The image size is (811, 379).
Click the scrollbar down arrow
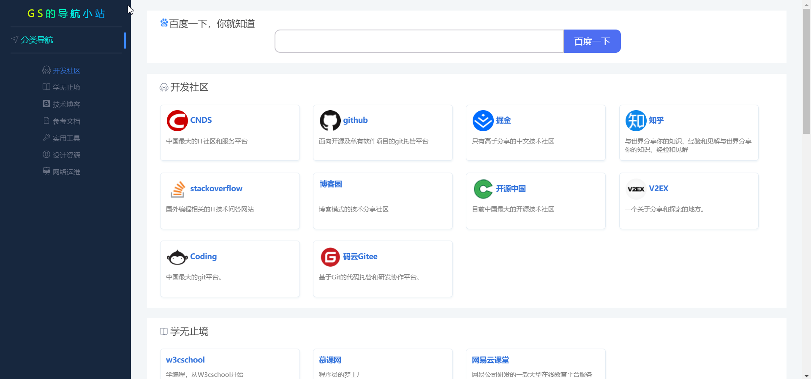(806, 376)
